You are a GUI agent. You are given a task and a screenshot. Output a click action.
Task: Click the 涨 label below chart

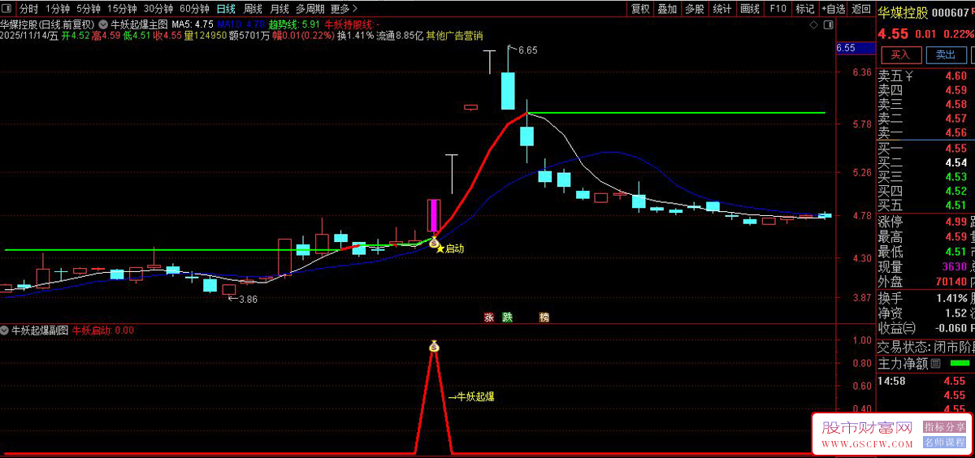pyautogui.click(x=489, y=318)
